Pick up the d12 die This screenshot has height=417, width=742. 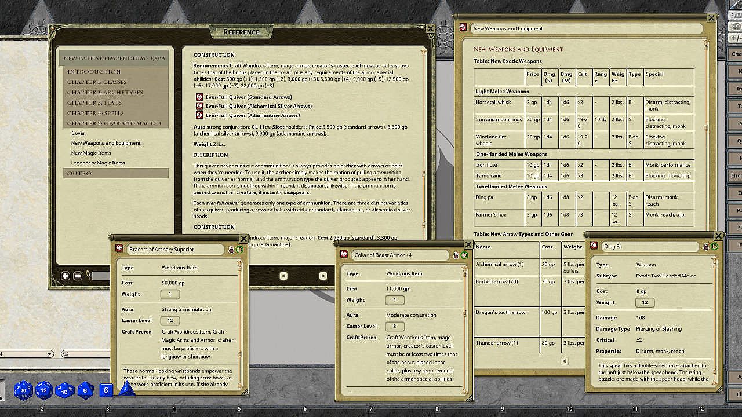click(x=45, y=390)
